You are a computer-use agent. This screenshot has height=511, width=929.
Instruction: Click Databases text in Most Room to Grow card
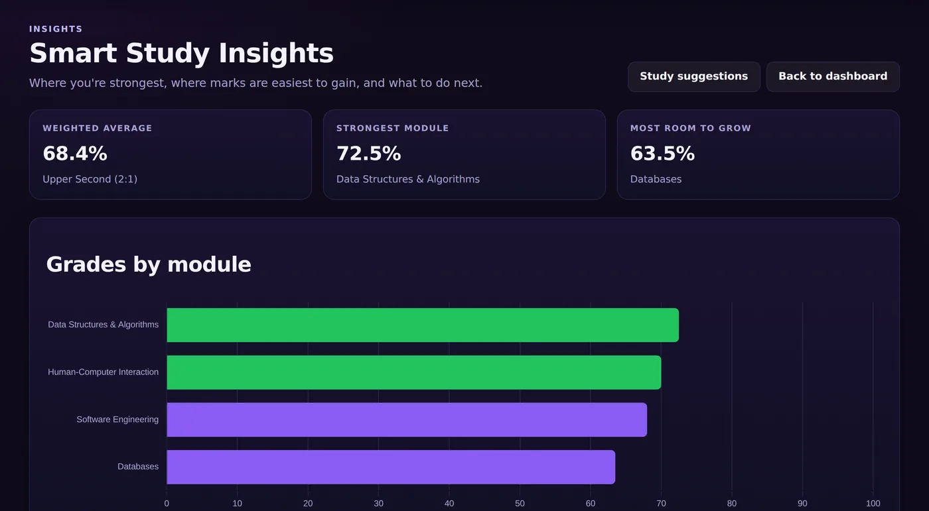(656, 179)
